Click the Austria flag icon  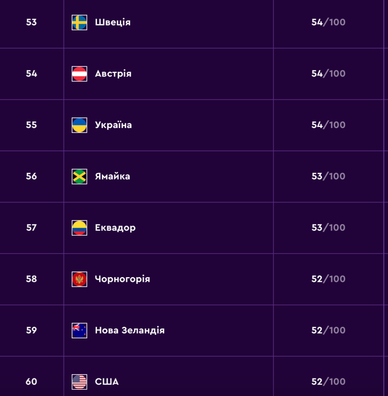click(x=79, y=74)
